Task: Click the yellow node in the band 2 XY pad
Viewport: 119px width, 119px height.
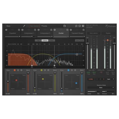Action: (43, 79)
